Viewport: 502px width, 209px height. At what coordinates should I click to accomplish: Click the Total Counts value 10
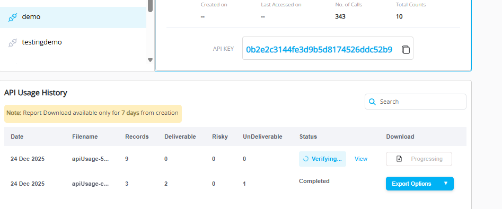(x=399, y=16)
